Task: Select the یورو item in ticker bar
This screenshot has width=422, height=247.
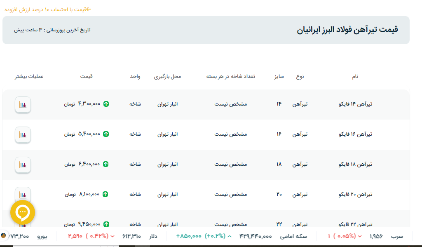Action: [x=42, y=236]
